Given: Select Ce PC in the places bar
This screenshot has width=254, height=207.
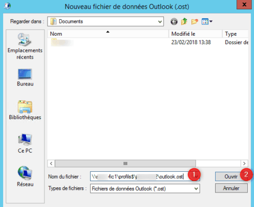Looking at the screenshot, I should [25, 143].
